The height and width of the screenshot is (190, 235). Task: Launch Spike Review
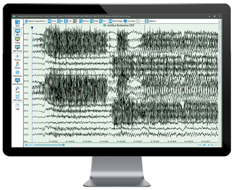tap(17, 81)
